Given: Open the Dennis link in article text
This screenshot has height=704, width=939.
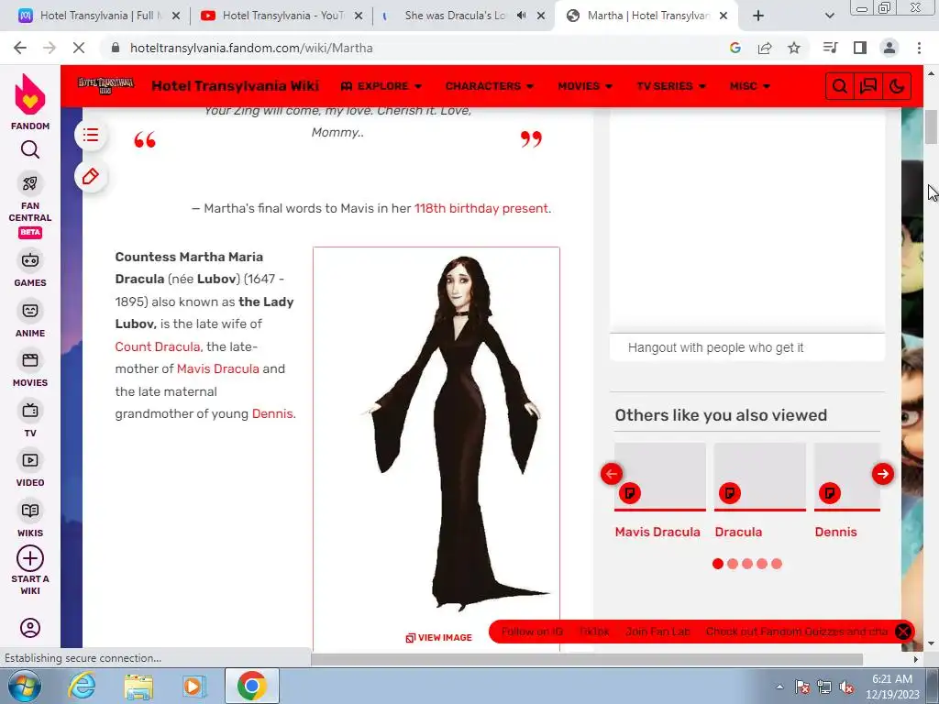Looking at the screenshot, I should [272, 413].
